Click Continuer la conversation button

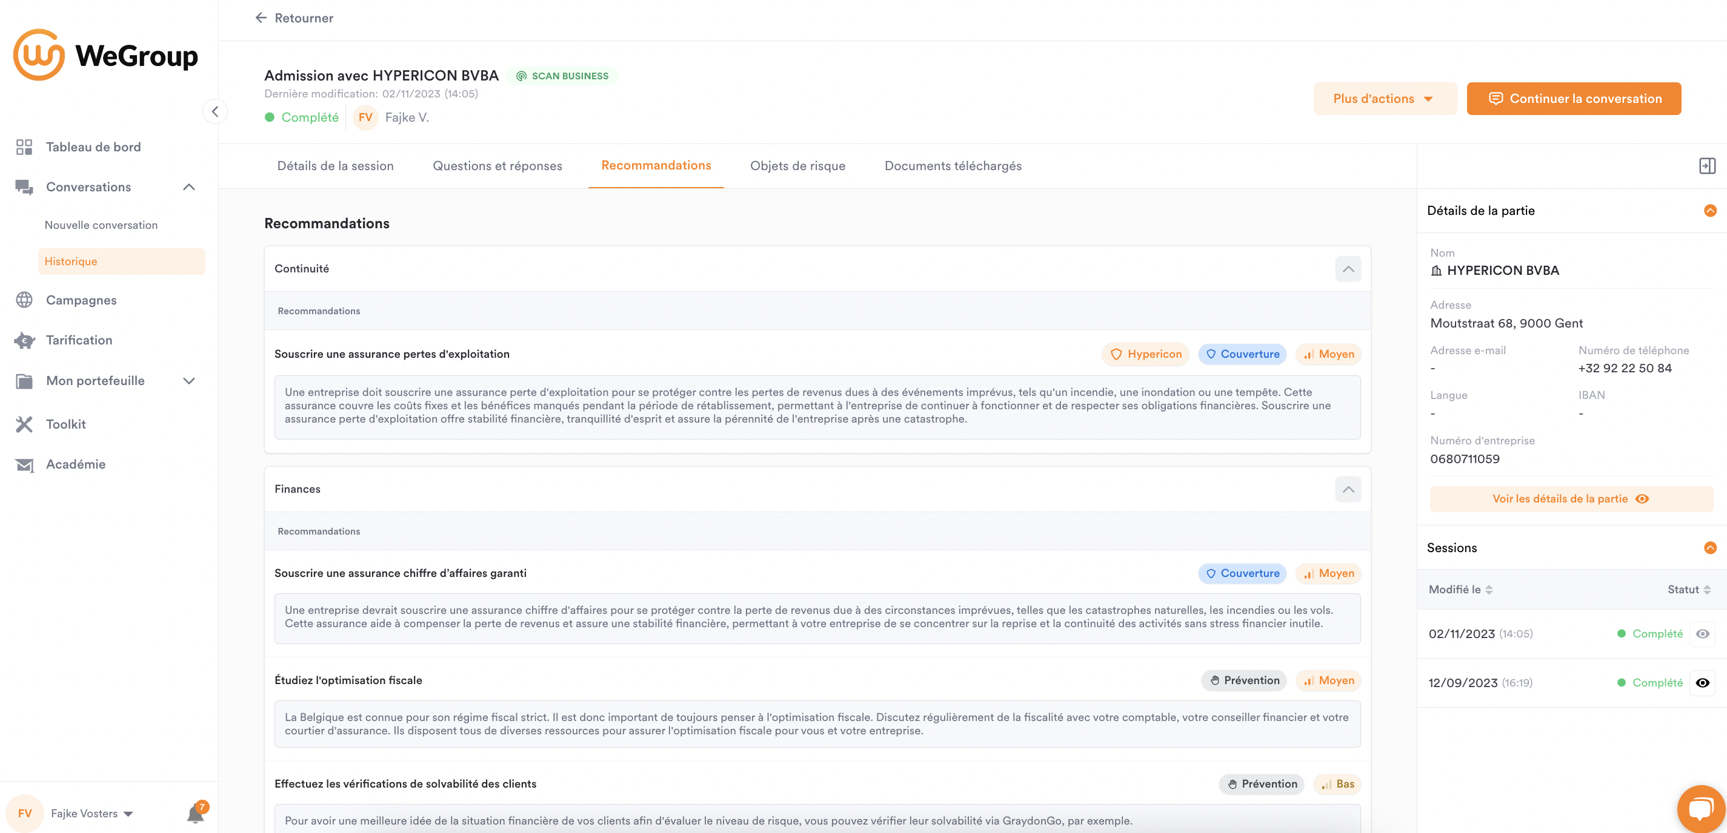click(1574, 99)
